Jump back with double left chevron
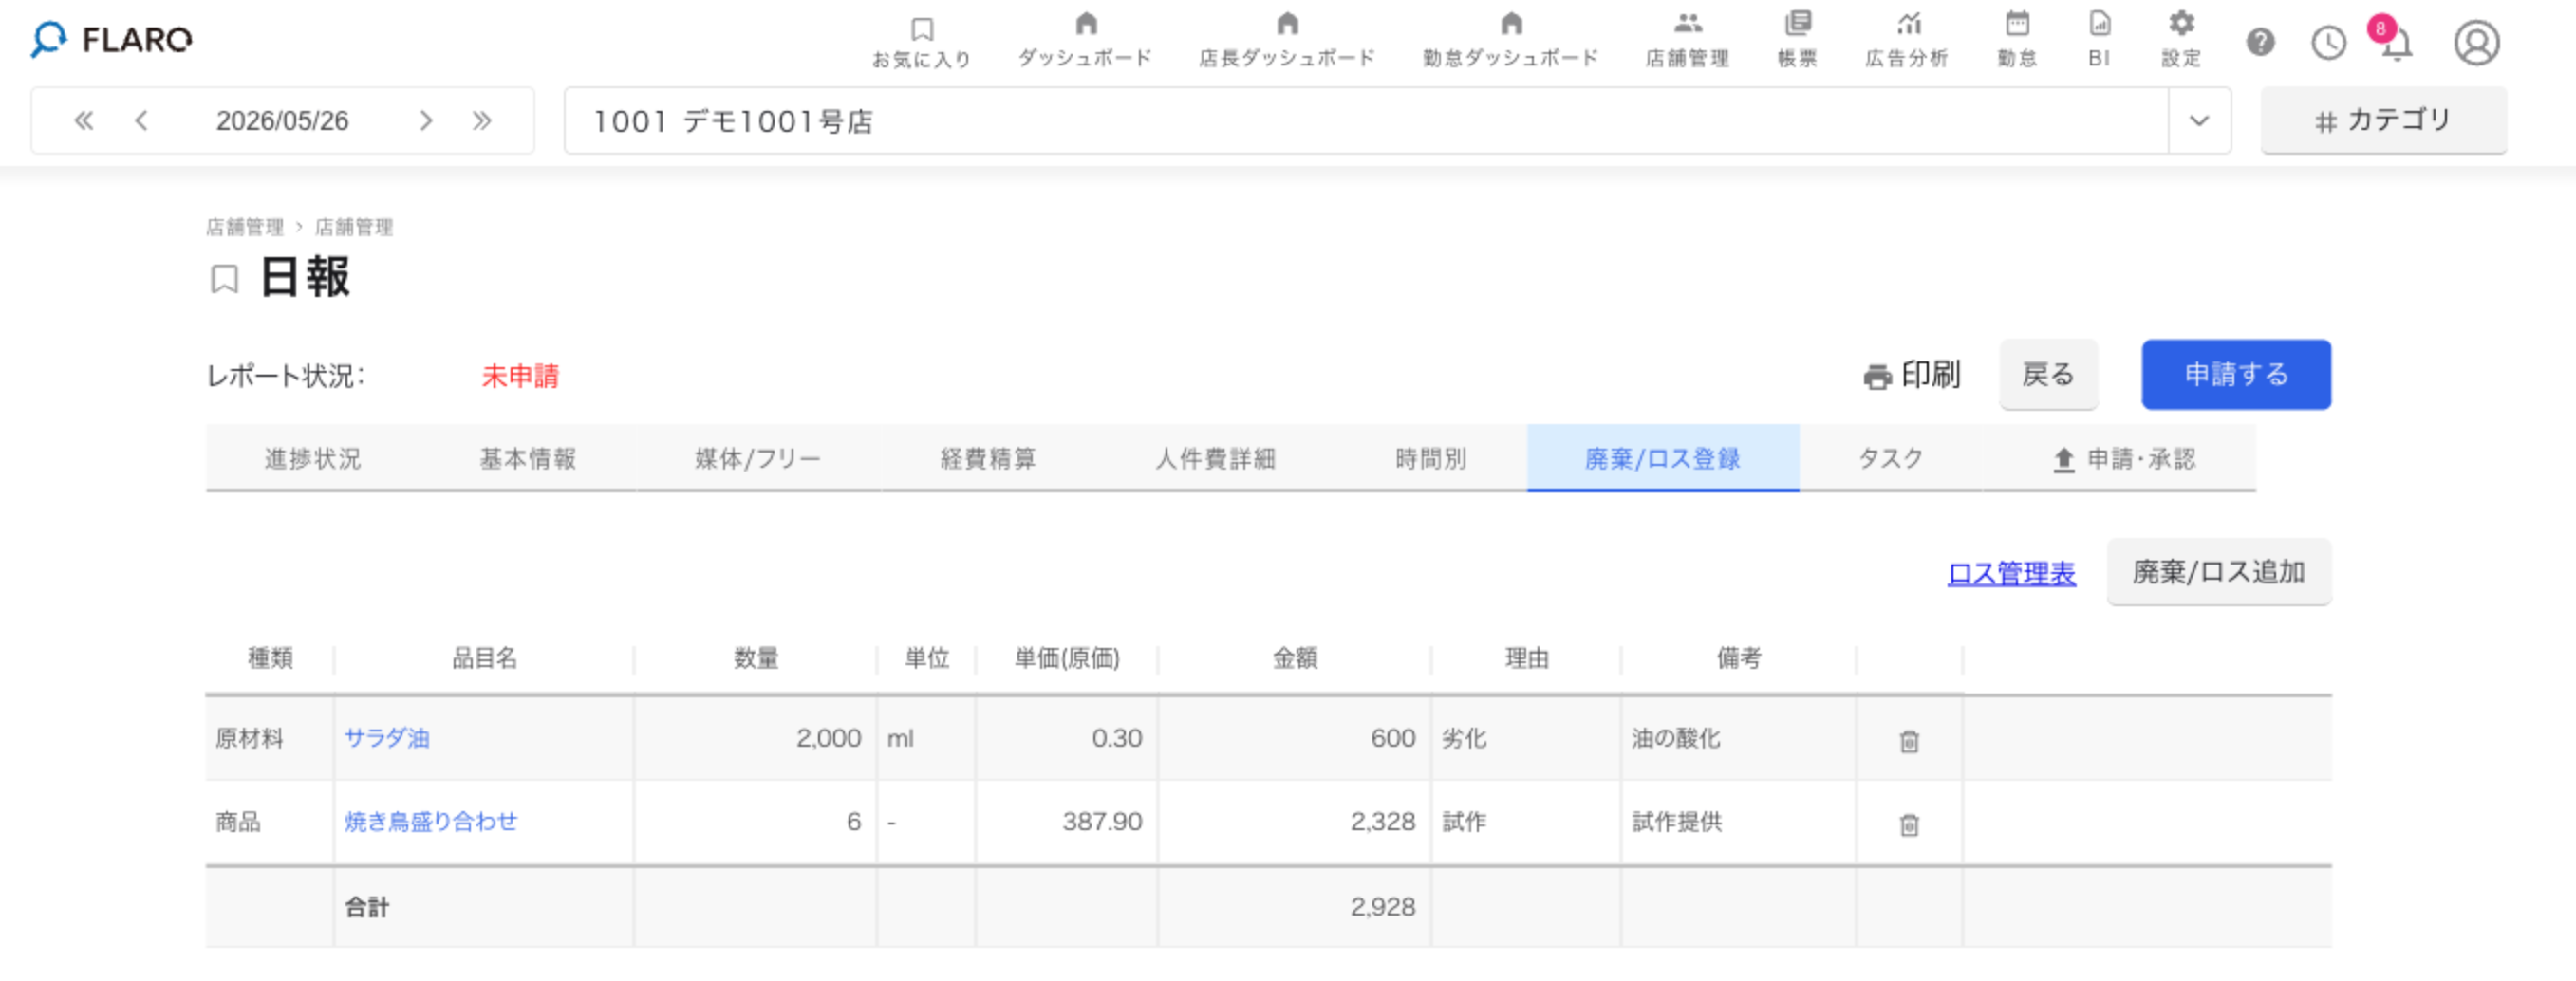This screenshot has width=2576, height=981. coord(84,121)
